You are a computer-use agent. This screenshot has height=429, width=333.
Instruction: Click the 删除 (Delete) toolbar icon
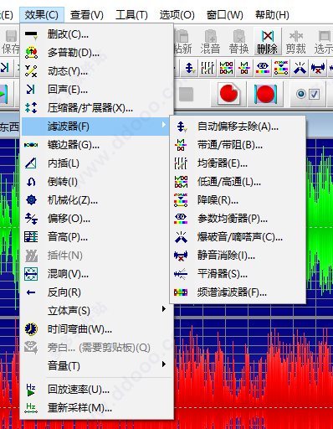click(268, 42)
